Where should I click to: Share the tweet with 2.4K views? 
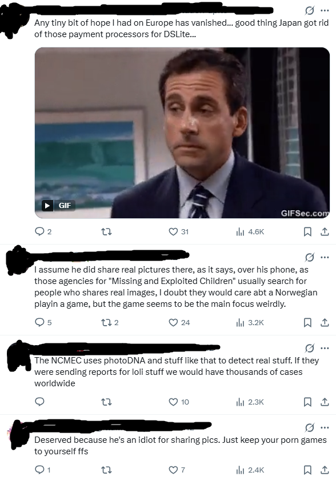coord(325,470)
